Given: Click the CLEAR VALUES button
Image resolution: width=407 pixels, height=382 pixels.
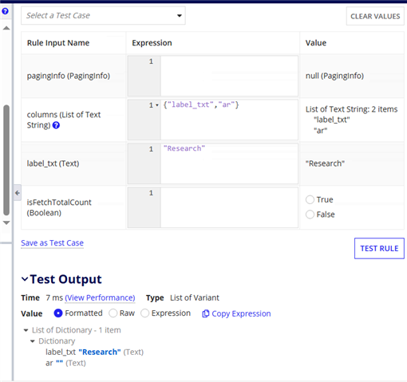Looking at the screenshot, I should coord(375,16).
